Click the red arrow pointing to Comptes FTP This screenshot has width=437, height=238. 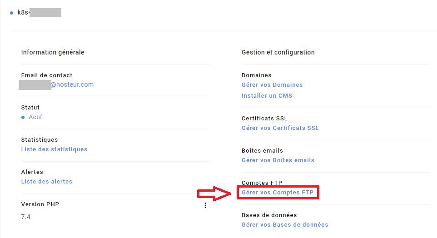(x=214, y=193)
